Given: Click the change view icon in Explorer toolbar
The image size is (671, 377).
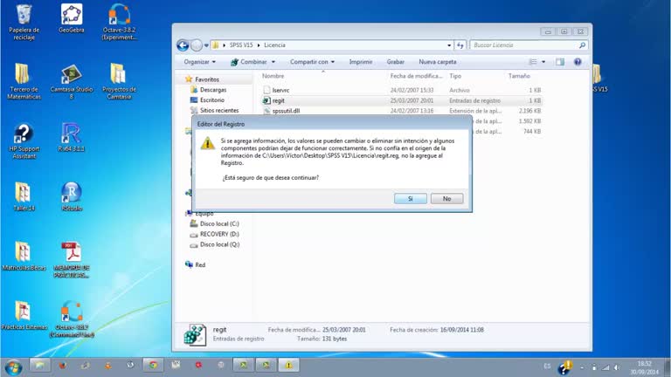Looking at the screenshot, I should tap(533, 62).
